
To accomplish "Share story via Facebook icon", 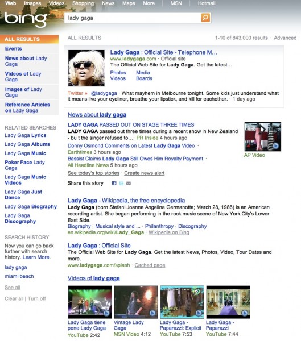I will coord(114,183).
